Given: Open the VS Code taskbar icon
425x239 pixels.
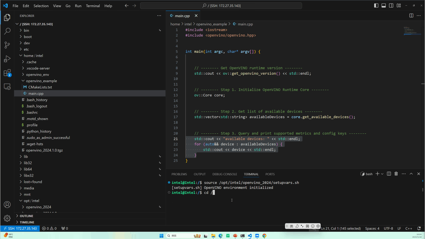Looking at the screenshot, I should (x=250, y=236).
